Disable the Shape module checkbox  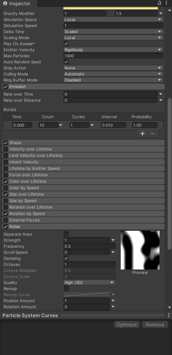pyautogui.click(x=6, y=143)
